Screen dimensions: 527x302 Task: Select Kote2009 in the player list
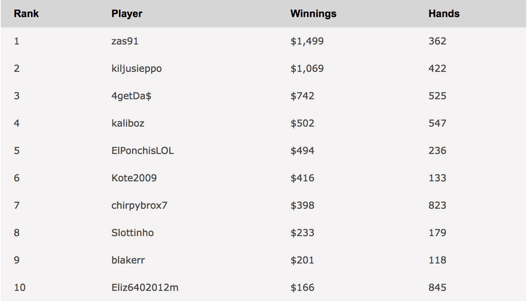click(x=134, y=178)
